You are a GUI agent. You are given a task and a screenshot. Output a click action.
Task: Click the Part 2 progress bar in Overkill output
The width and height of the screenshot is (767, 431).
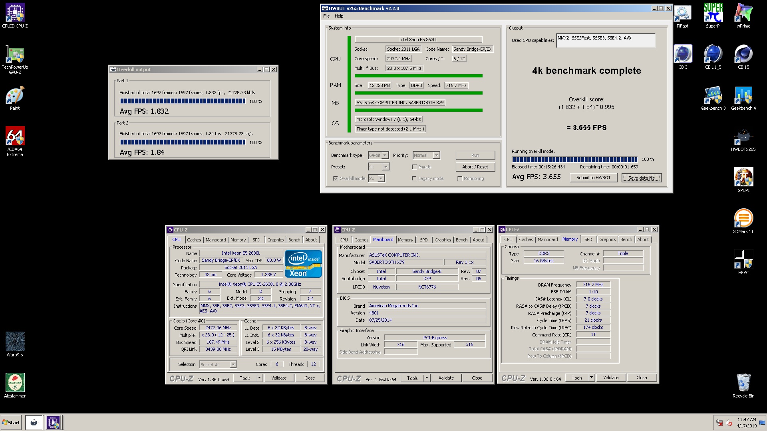183,142
